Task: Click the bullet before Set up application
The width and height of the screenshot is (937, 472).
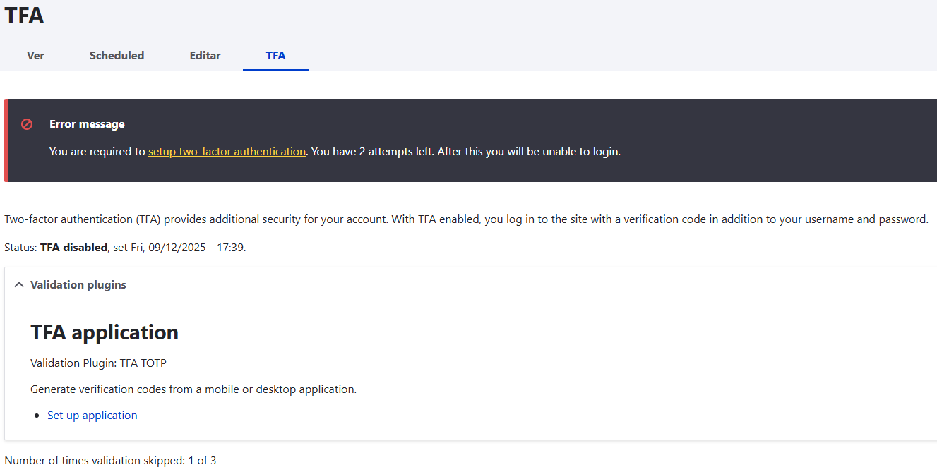Action: (x=39, y=416)
